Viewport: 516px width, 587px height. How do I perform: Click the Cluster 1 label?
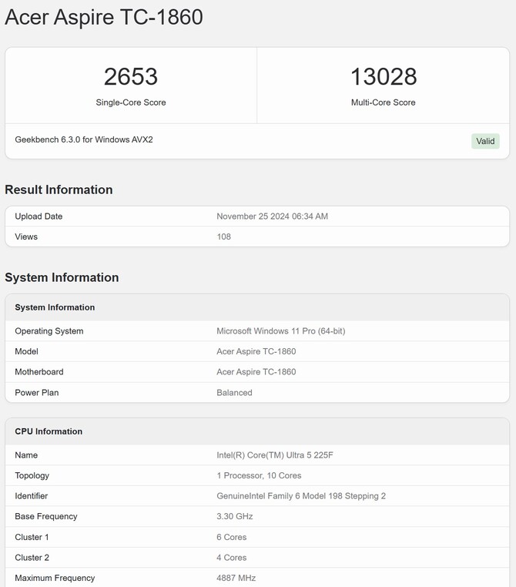(32, 537)
